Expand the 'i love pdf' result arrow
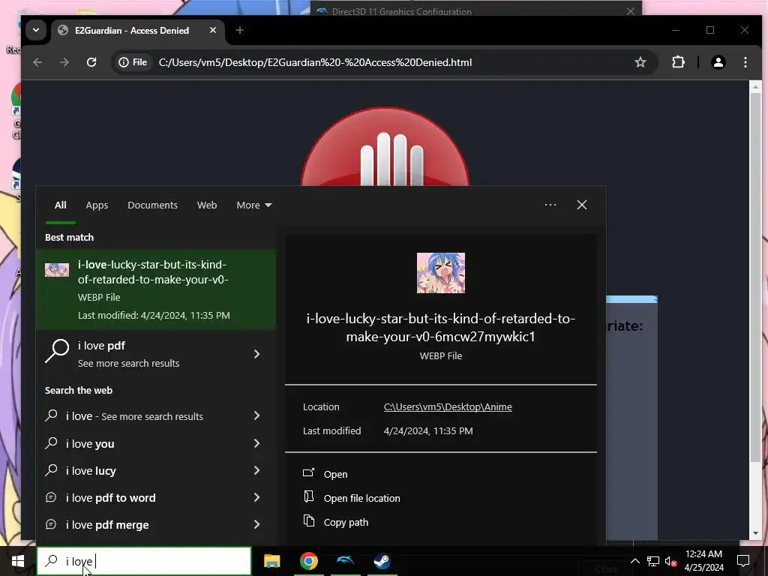 pos(256,354)
